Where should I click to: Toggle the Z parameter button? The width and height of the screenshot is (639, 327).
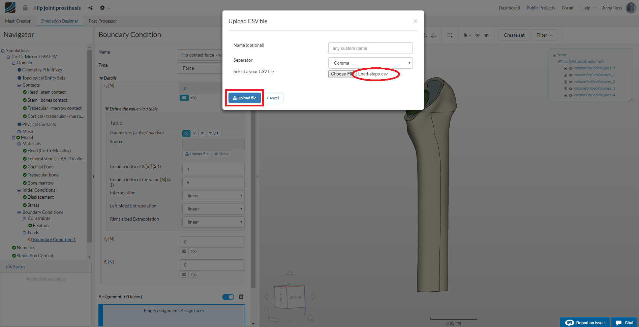point(202,134)
